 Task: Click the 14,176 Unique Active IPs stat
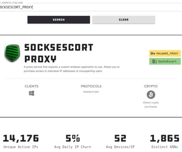(x=21, y=141)
